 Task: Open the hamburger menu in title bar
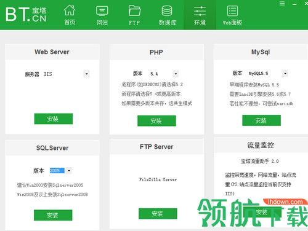(282, 4)
